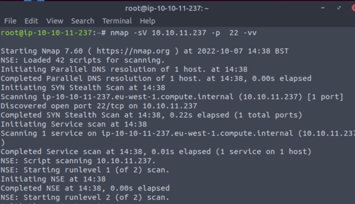Click the "Completed Service scan" output line
The height and width of the screenshot is (204, 355).
tap(156, 152)
